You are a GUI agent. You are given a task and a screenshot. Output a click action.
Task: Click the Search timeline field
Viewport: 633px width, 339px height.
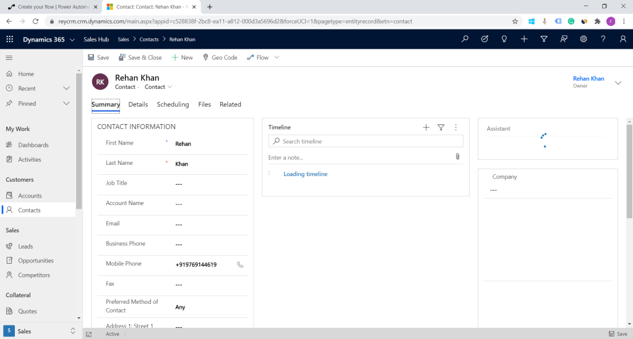[x=369, y=141]
